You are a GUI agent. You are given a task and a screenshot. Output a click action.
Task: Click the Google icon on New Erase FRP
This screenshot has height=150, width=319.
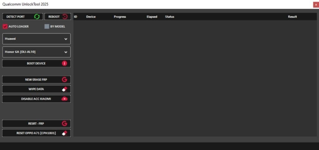(64, 80)
